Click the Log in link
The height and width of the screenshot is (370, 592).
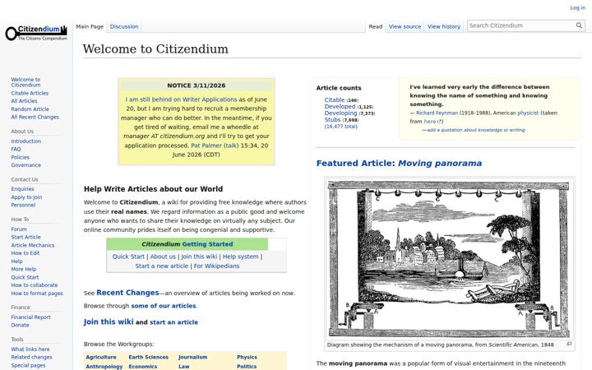point(578,7)
